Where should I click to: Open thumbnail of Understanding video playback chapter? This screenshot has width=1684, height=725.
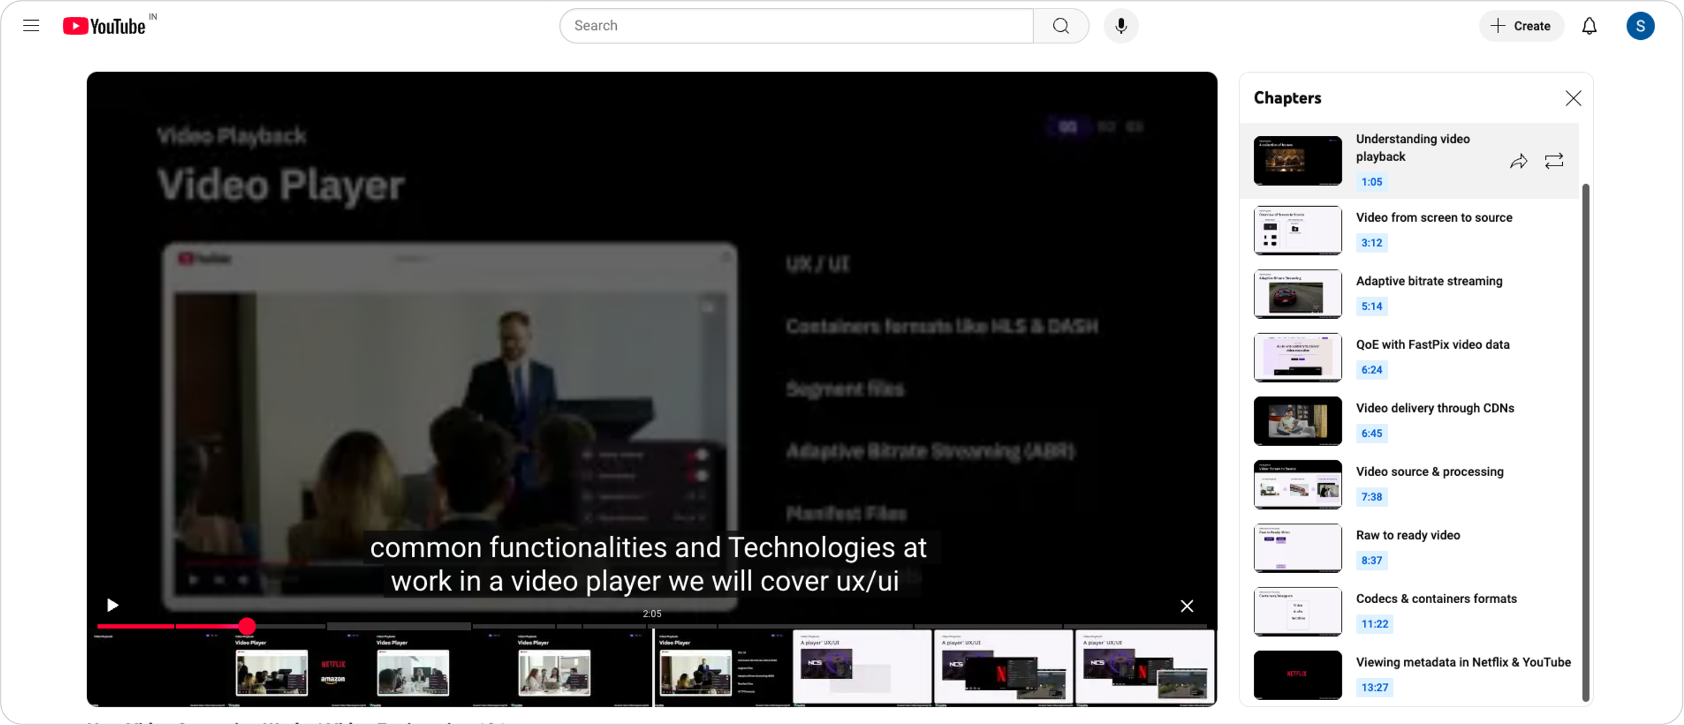1297,160
